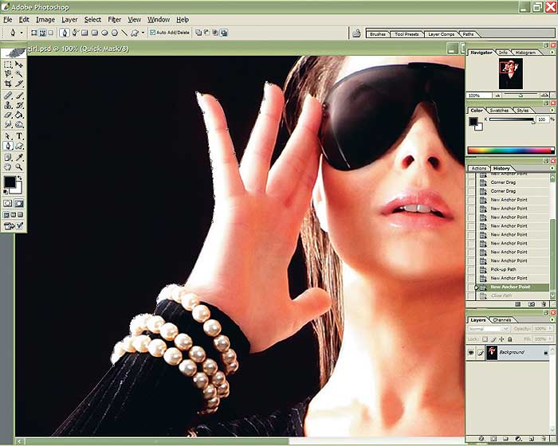Image resolution: width=558 pixels, height=446 pixels.
Task: Toggle Lock position icon
Action: pyautogui.click(x=501, y=339)
